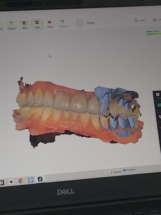Open the green chat bubble in the side panel
This screenshot has height=215, width=161.
click(159, 105)
